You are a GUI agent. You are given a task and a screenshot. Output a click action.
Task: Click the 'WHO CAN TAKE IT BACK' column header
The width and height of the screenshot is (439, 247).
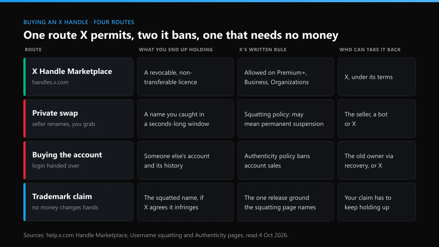pos(370,49)
